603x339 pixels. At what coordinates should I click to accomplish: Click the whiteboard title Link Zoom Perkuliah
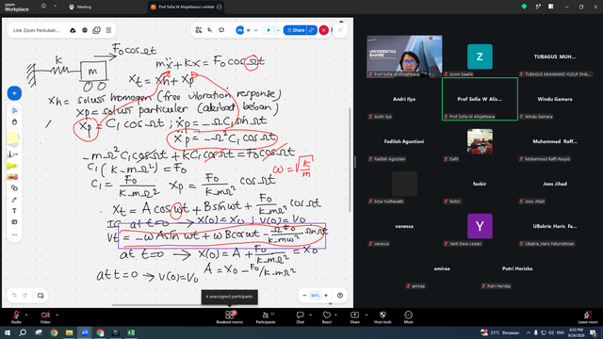coord(36,30)
